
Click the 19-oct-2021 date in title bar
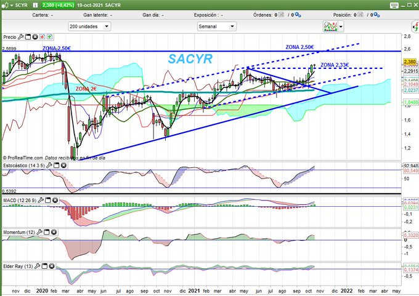click(89, 5)
